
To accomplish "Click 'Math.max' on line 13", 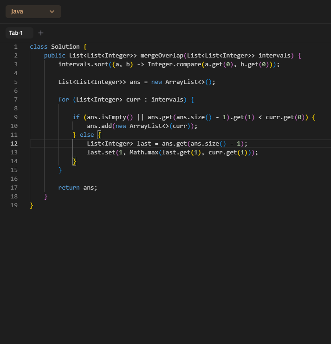I will tap(144, 153).
